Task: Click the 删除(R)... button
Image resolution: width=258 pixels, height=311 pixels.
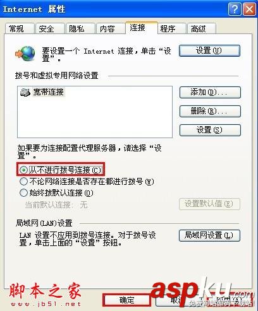Action: point(210,111)
